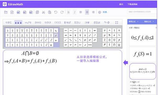Viewport: 159px width, 95px height.
Task: Align formula to the left
Action: click(x=81, y=12)
